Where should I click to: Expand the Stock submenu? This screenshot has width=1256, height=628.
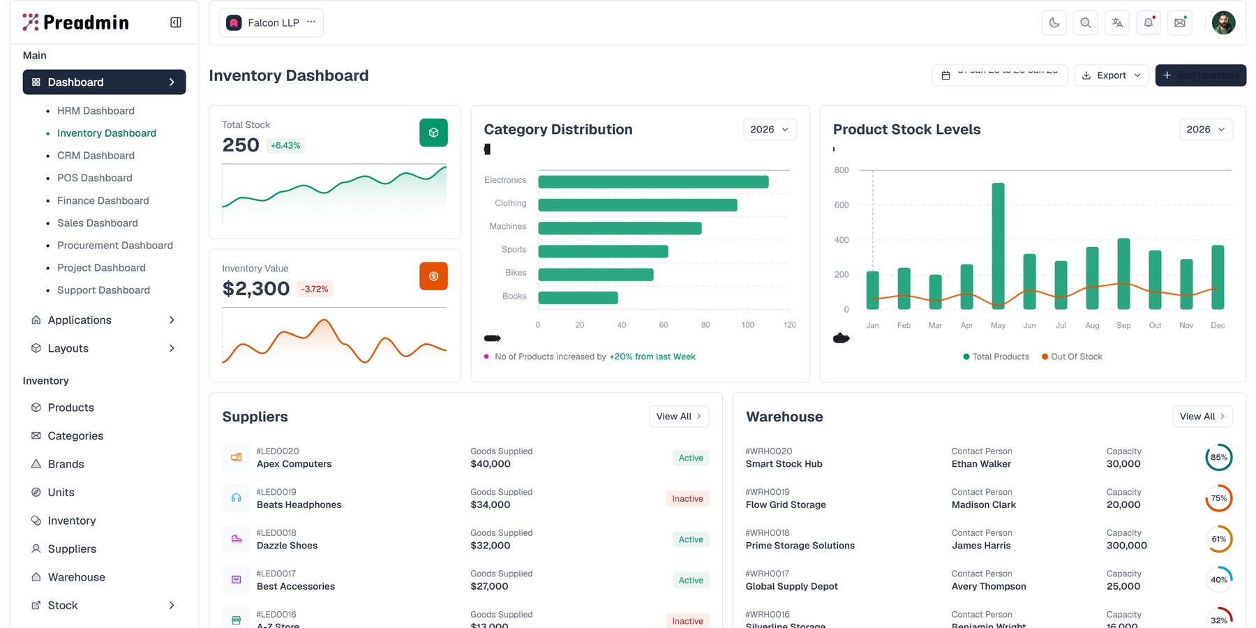(105, 606)
